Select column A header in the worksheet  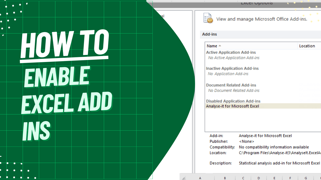click(200, 178)
